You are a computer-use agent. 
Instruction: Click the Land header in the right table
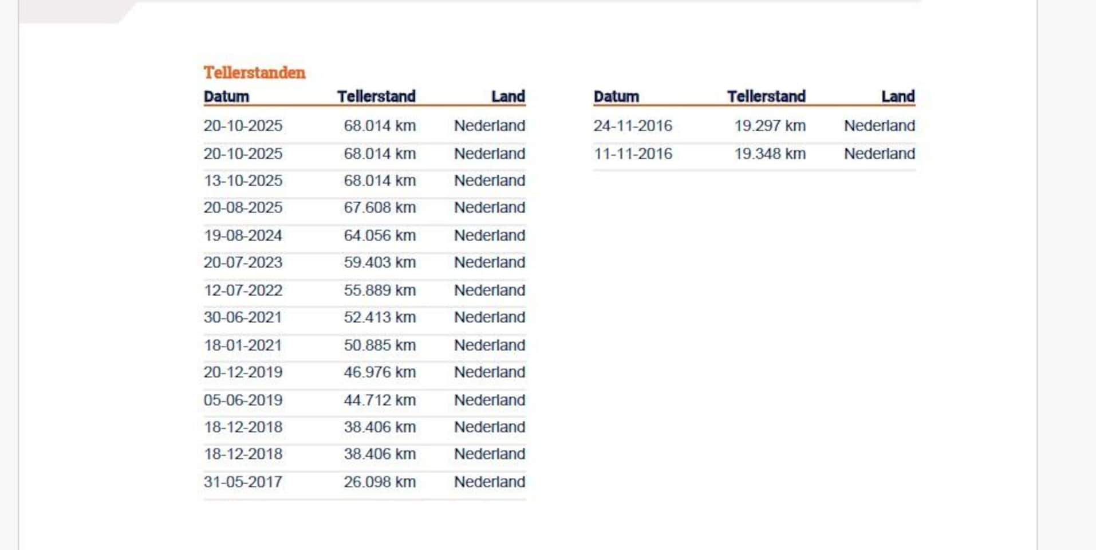point(898,96)
